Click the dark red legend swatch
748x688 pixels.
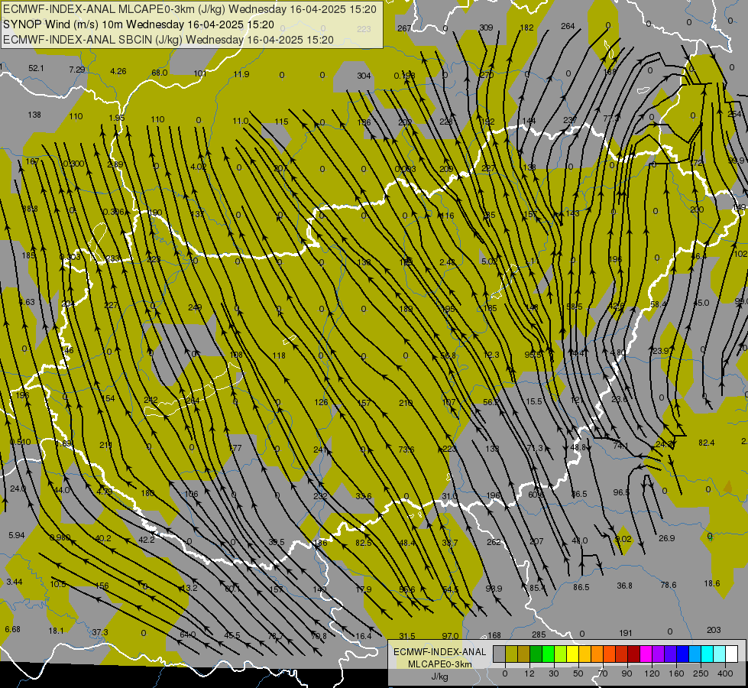coord(634,654)
